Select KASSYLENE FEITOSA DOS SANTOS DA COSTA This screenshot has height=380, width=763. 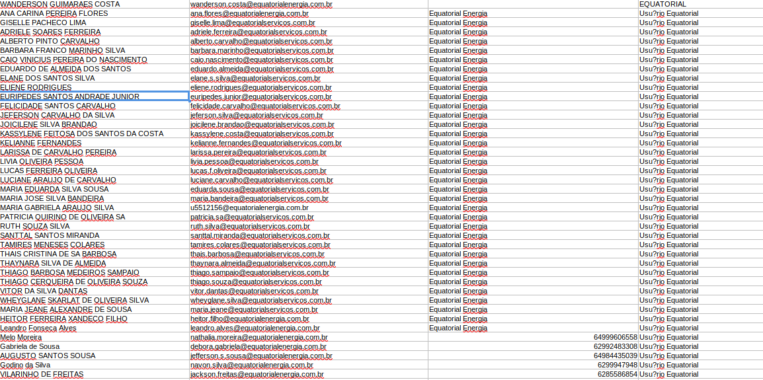click(x=82, y=133)
